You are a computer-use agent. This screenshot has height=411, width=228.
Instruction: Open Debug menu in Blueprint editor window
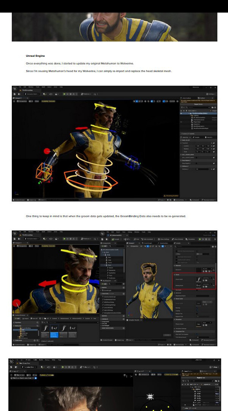point(130,232)
